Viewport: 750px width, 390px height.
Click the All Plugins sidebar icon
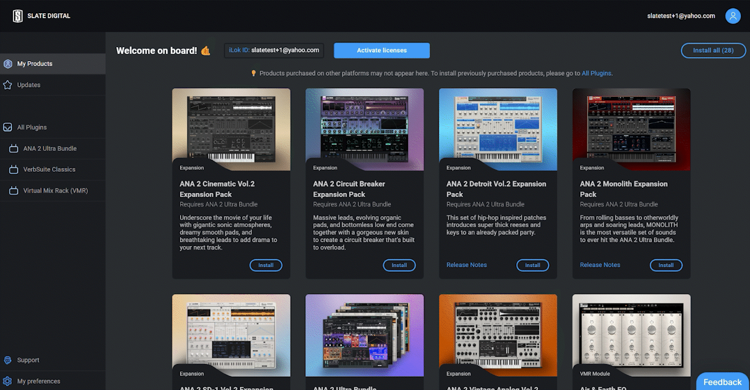point(8,127)
